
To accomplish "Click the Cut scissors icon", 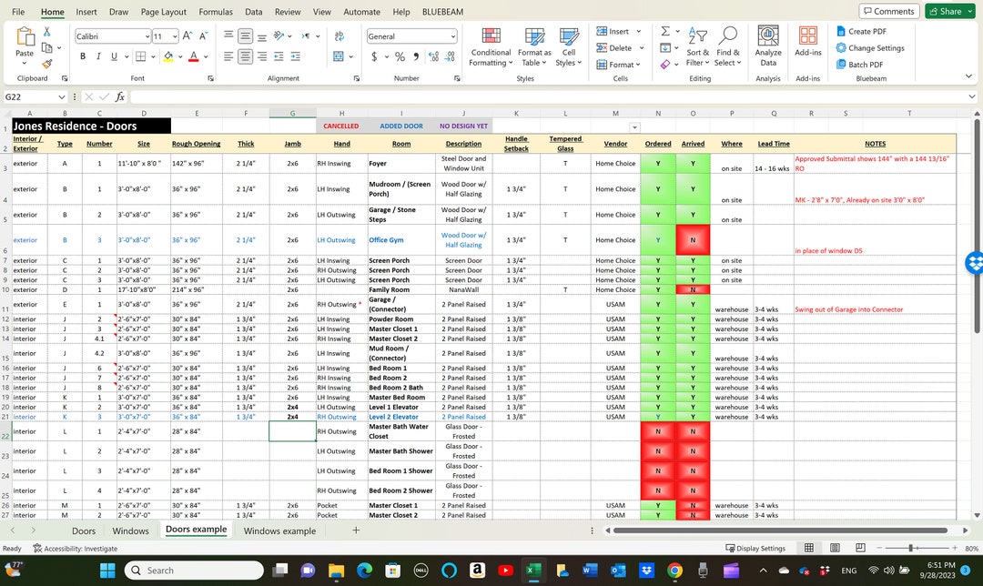I will (x=47, y=31).
